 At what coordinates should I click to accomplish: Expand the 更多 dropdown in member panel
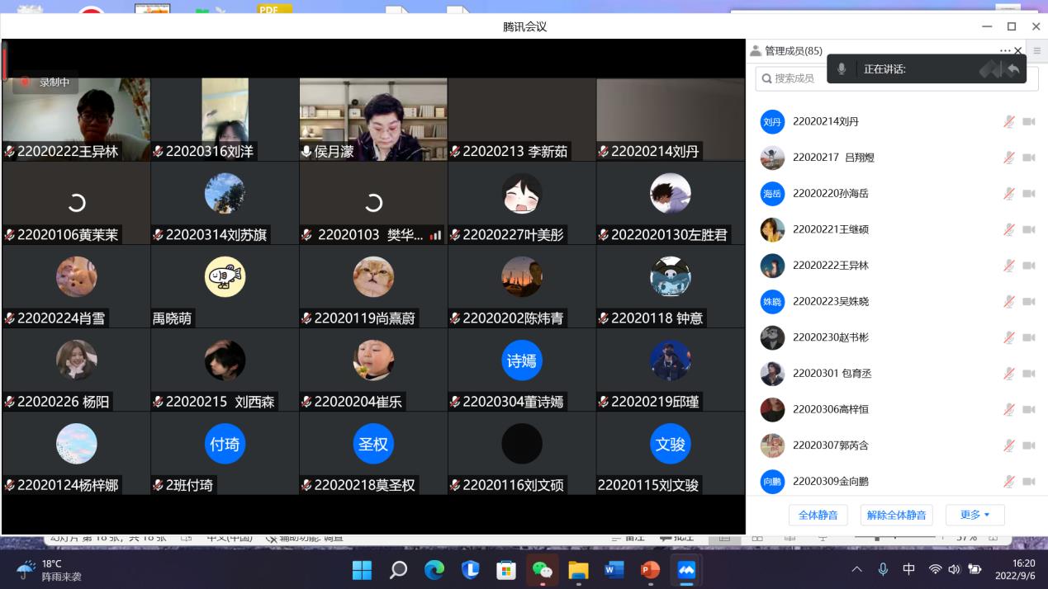975,515
